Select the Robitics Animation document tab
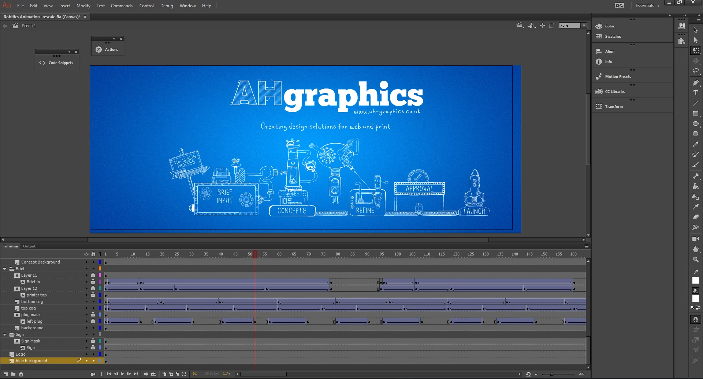The image size is (703, 379). coord(42,17)
